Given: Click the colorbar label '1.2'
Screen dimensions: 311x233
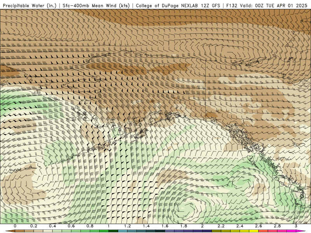Looking at the screenshot, I should pos(128,226).
